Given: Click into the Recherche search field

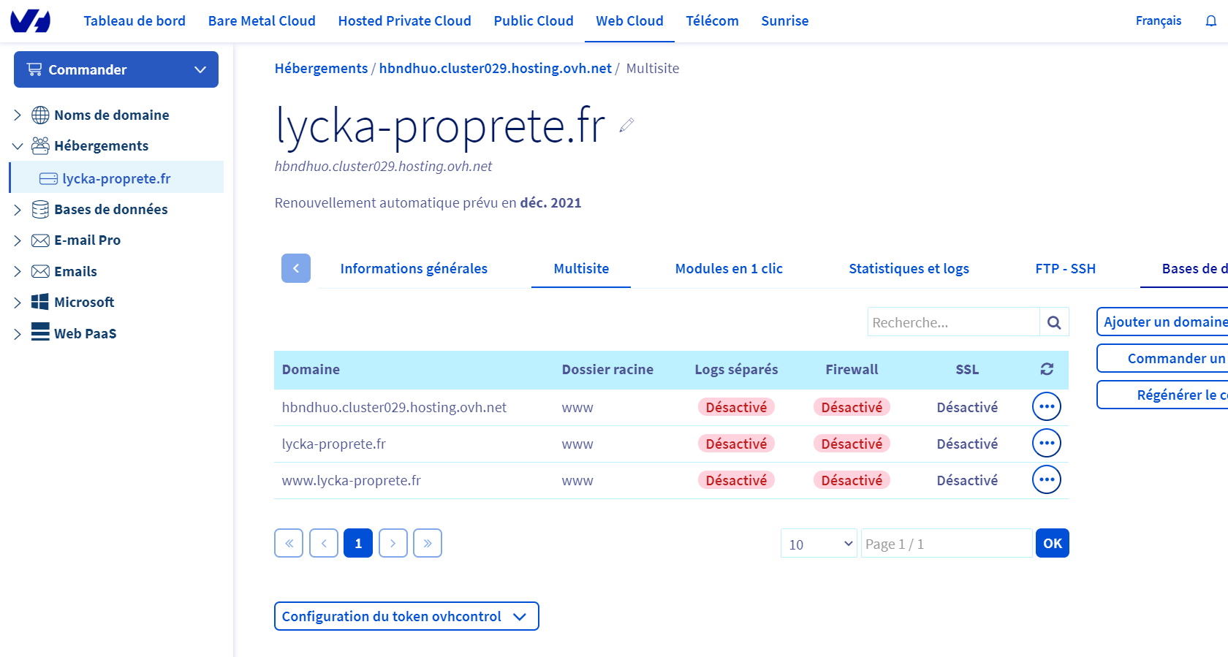Looking at the screenshot, I should (x=952, y=322).
